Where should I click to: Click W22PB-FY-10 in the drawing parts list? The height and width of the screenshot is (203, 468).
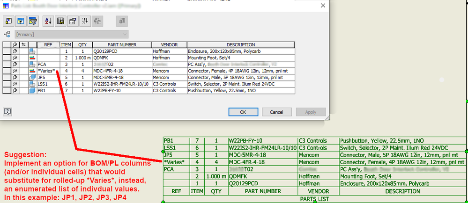click(246, 141)
